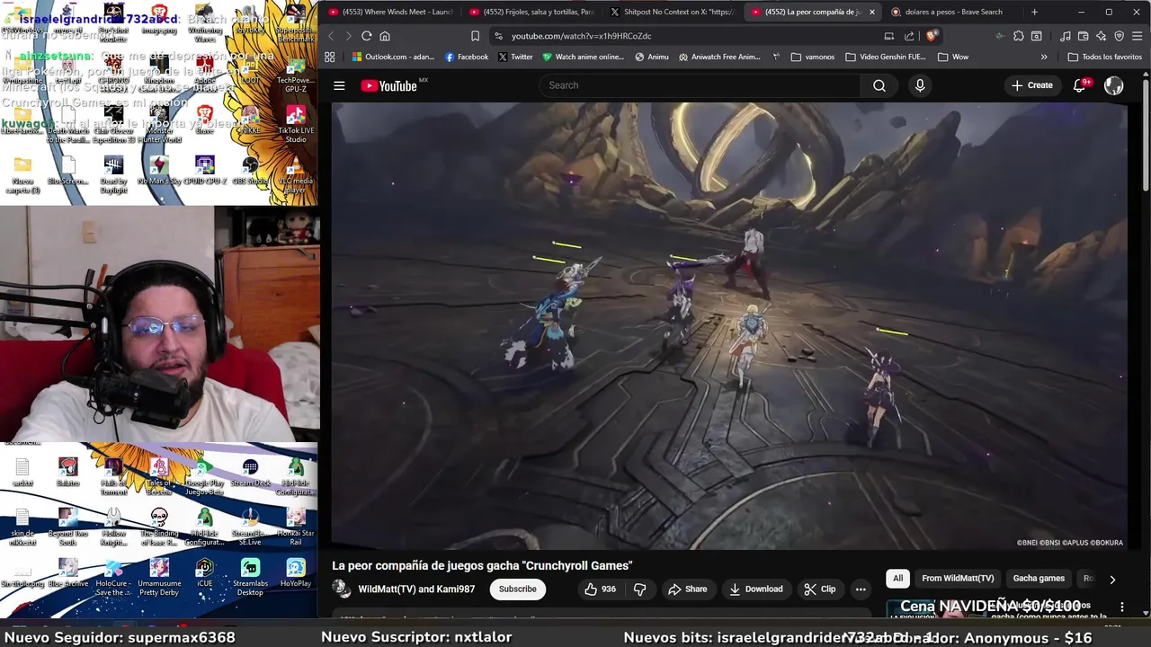Screen dimensions: 1151x647
Task: Open the vamonos bookmarks folder
Action: (x=812, y=57)
